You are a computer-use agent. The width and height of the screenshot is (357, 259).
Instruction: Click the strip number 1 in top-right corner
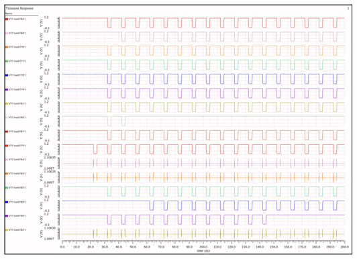click(x=348, y=9)
